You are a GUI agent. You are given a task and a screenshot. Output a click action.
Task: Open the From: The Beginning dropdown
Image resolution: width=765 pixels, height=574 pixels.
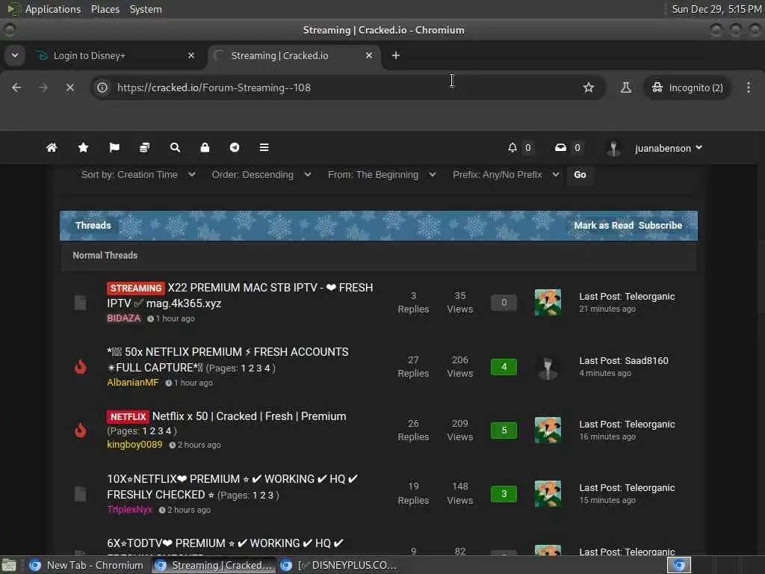(x=382, y=175)
